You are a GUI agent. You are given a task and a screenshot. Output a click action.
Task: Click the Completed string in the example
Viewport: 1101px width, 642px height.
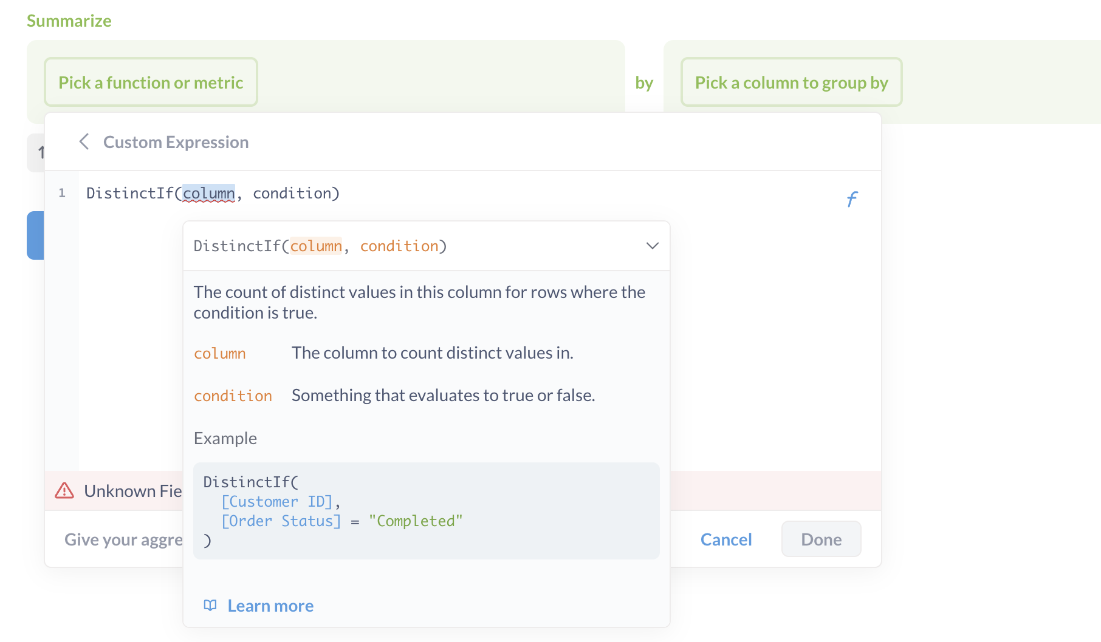point(416,520)
